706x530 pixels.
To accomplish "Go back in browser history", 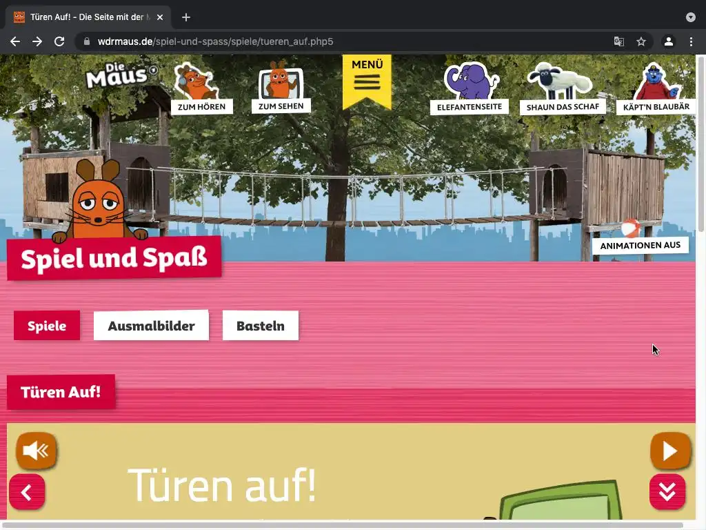I will tap(15, 41).
